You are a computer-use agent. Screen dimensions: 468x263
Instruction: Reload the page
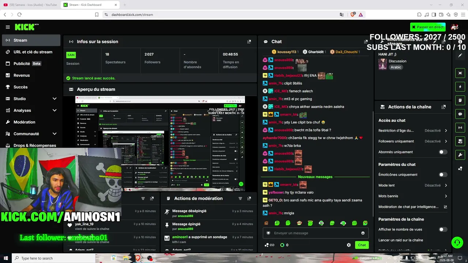[x=19, y=15]
